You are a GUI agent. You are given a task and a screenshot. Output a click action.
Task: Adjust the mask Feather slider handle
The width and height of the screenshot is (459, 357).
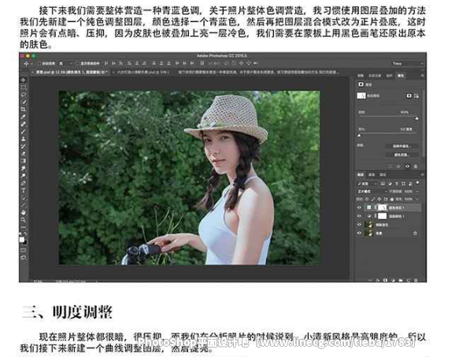click(359, 135)
